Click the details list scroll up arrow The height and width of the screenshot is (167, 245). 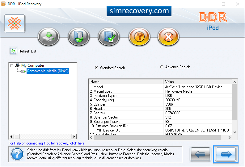pos(234,82)
